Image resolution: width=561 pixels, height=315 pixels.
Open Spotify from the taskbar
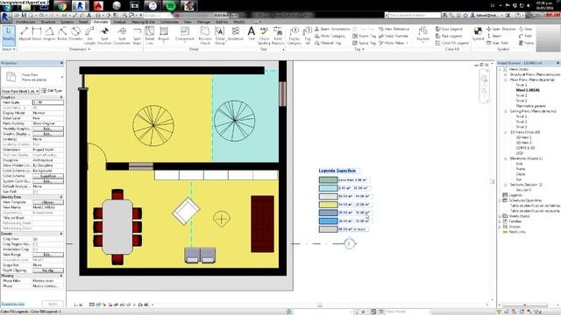tap(171, 5)
